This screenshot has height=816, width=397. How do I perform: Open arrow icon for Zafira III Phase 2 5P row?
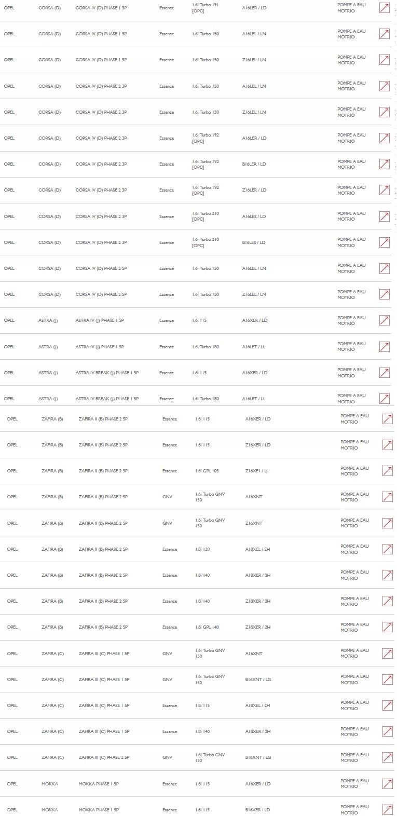tap(388, 757)
